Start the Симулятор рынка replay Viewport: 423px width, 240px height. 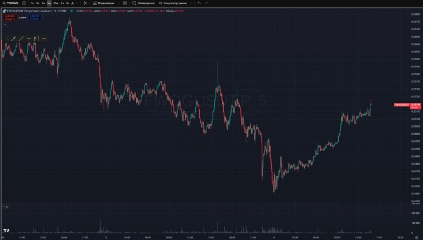(172, 3)
